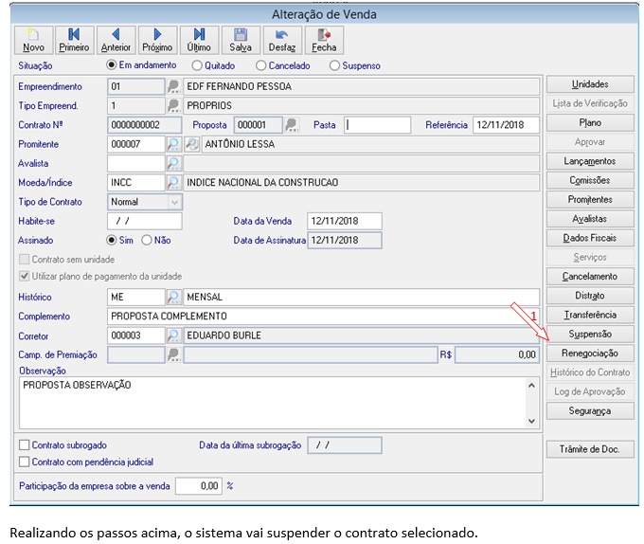The height and width of the screenshot is (544, 644).
Task: Click the Lista de Verificação button
Action: click(590, 103)
